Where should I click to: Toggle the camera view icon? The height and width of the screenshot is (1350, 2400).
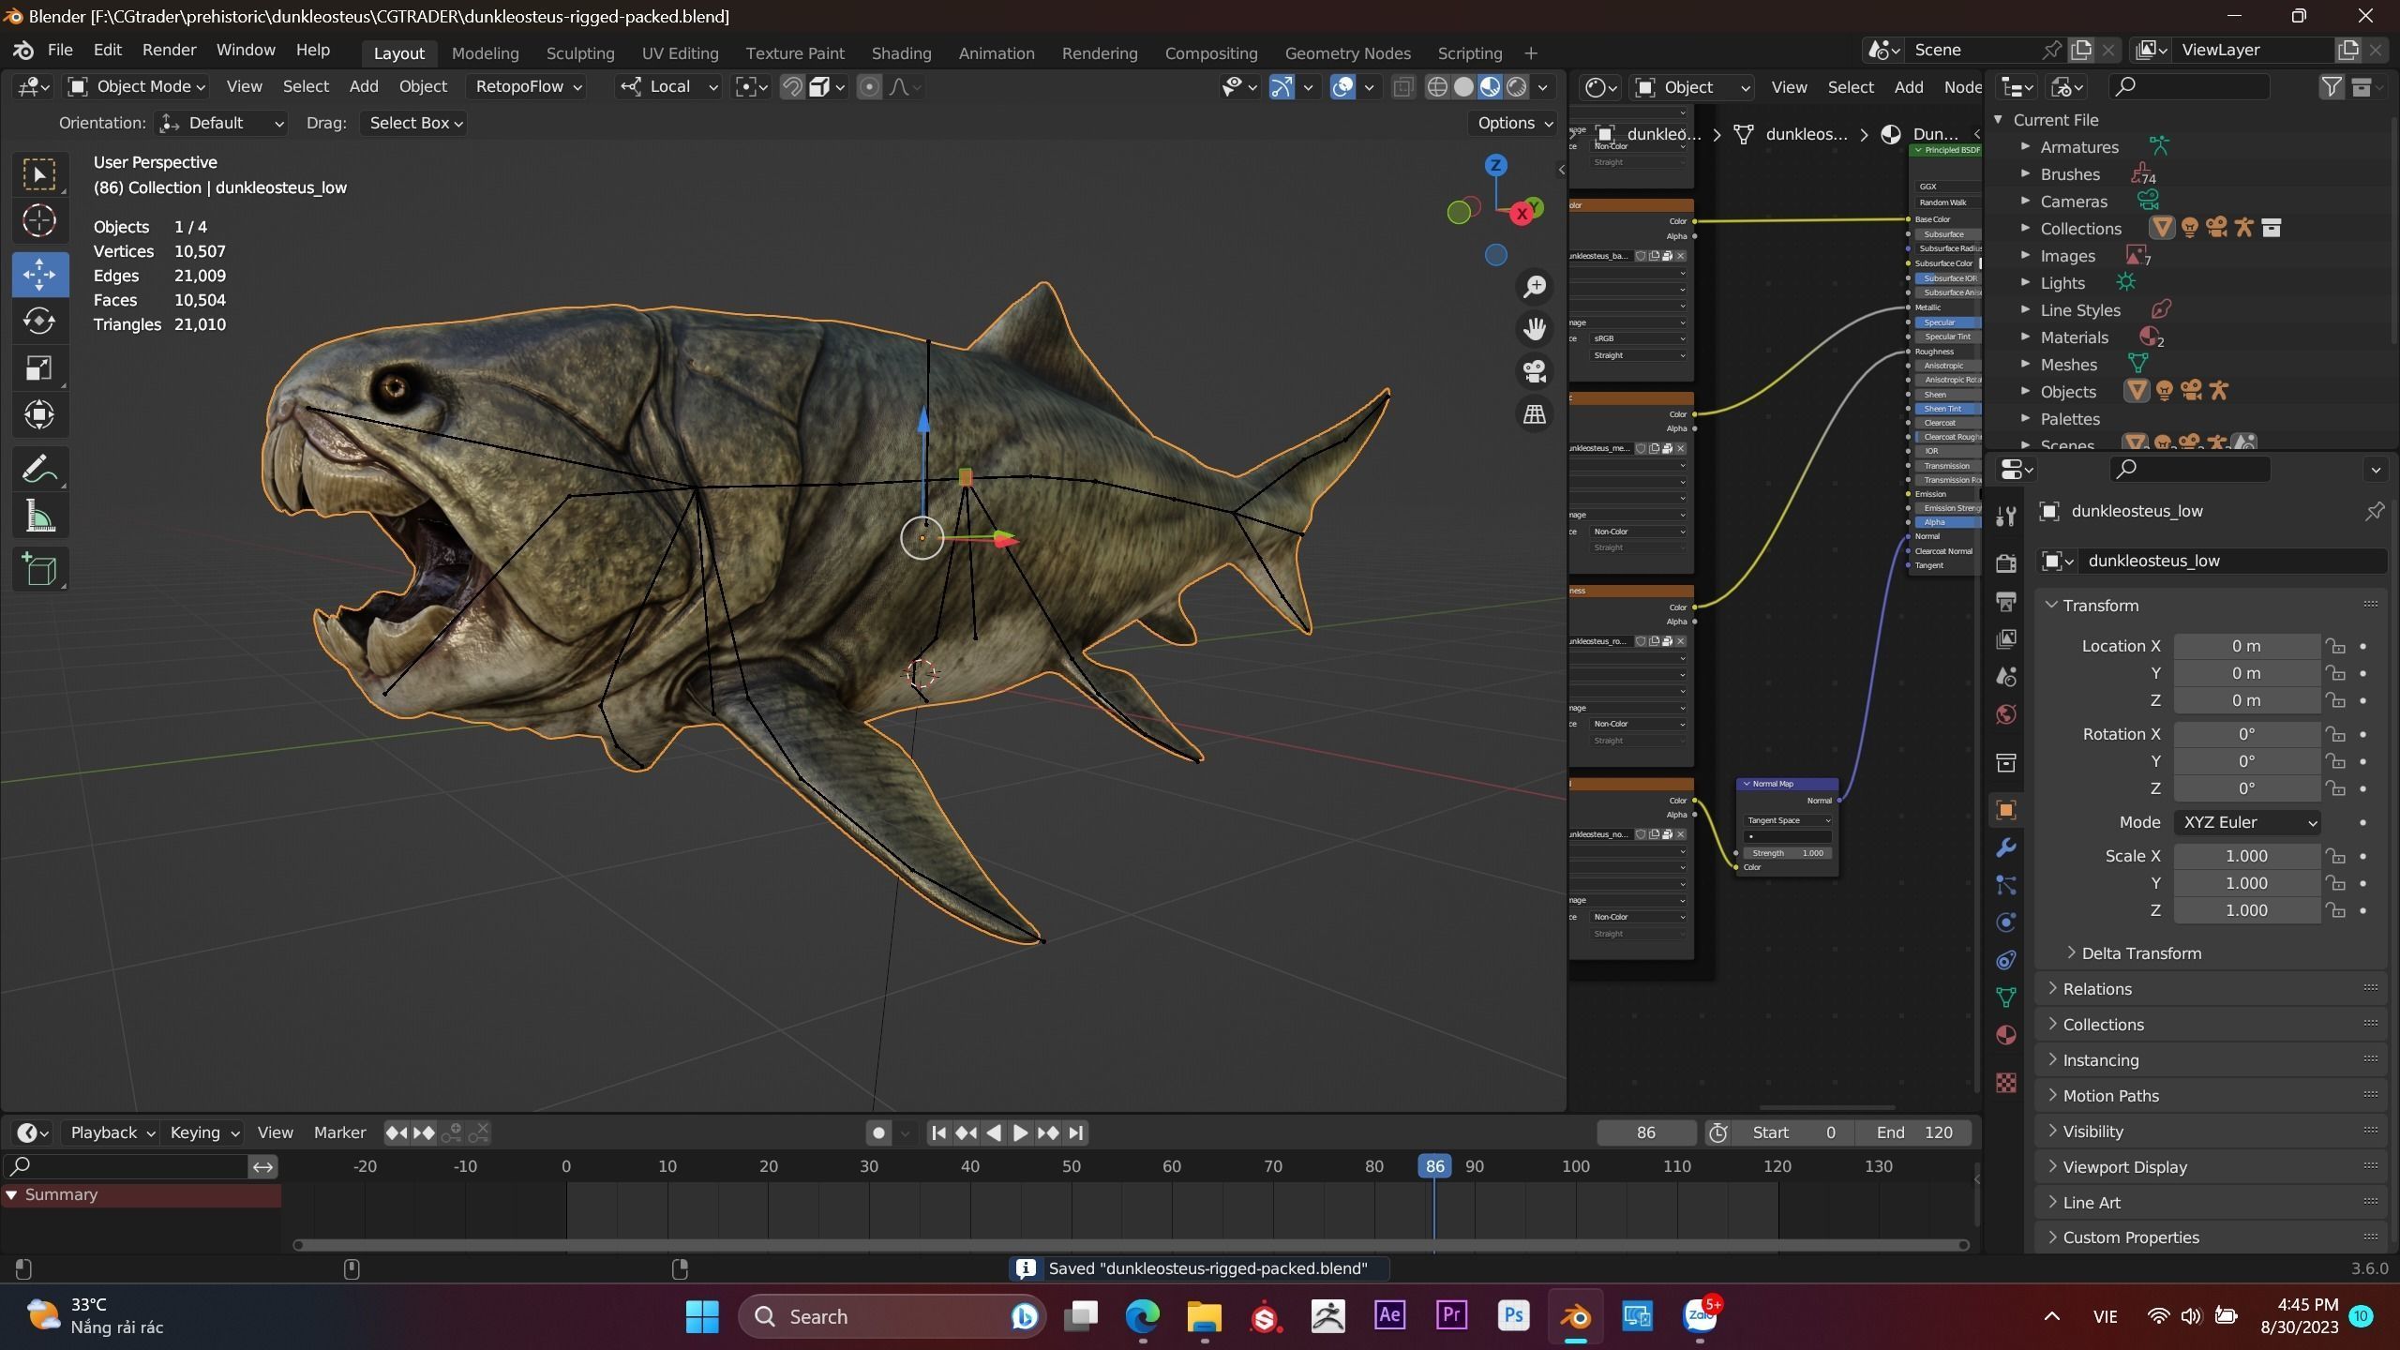pyautogui.click(x=1535, y=371)
